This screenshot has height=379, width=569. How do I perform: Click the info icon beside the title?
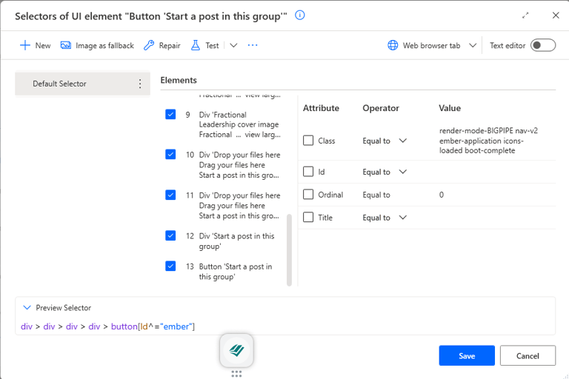[x=300, y=15]
